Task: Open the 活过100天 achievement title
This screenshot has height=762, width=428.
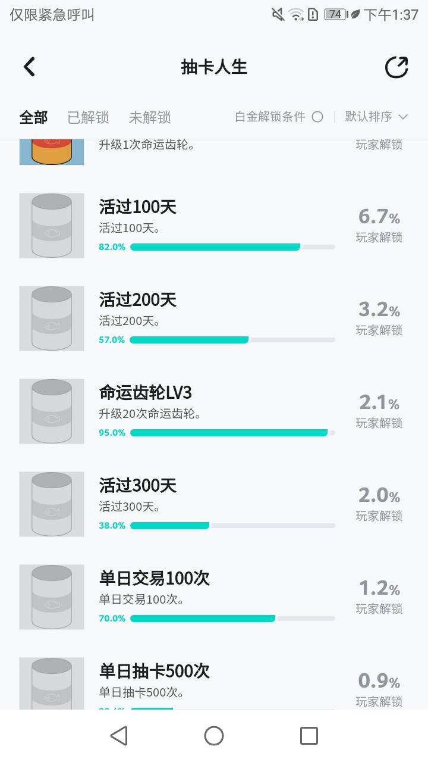Action: tap(138, 207)
